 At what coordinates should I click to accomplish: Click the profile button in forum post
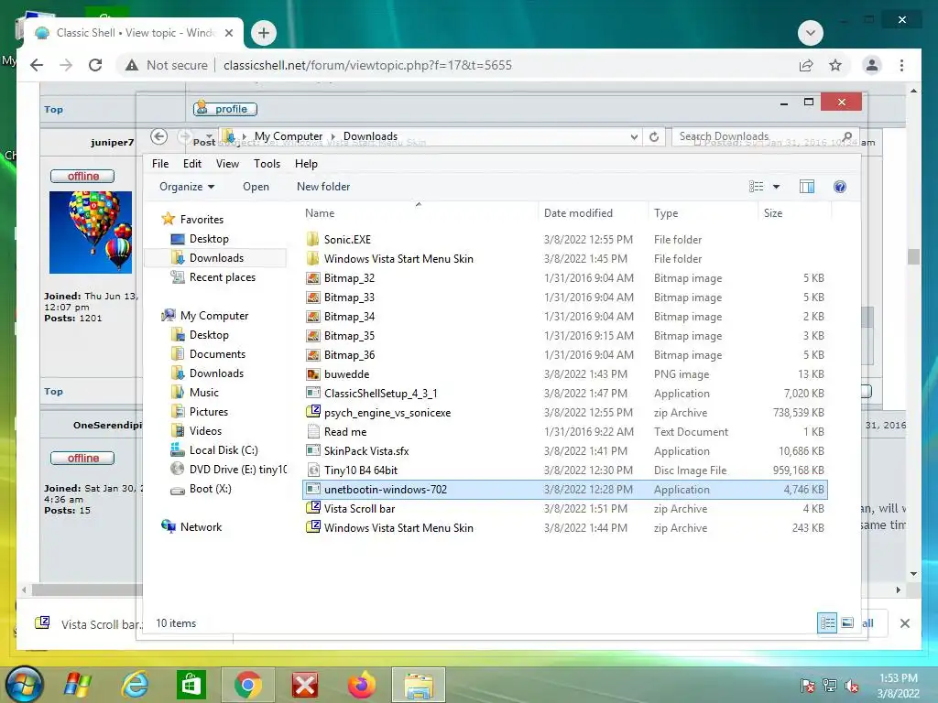click(225, 109)
